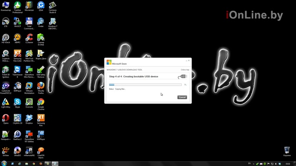Launch WinSCP desktop icon

point(18,23)
